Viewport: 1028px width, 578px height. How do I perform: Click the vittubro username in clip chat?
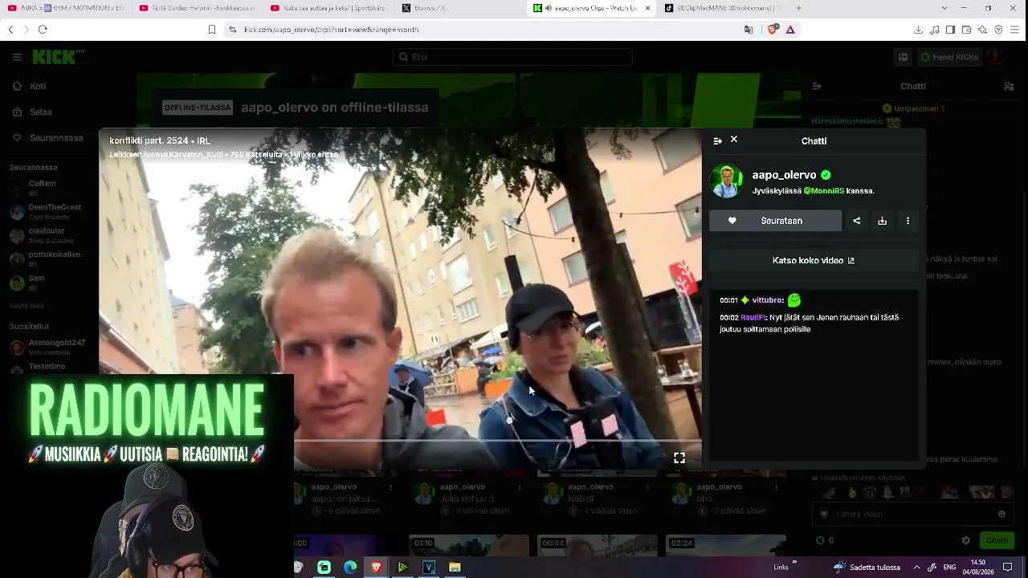click(767, 300)
